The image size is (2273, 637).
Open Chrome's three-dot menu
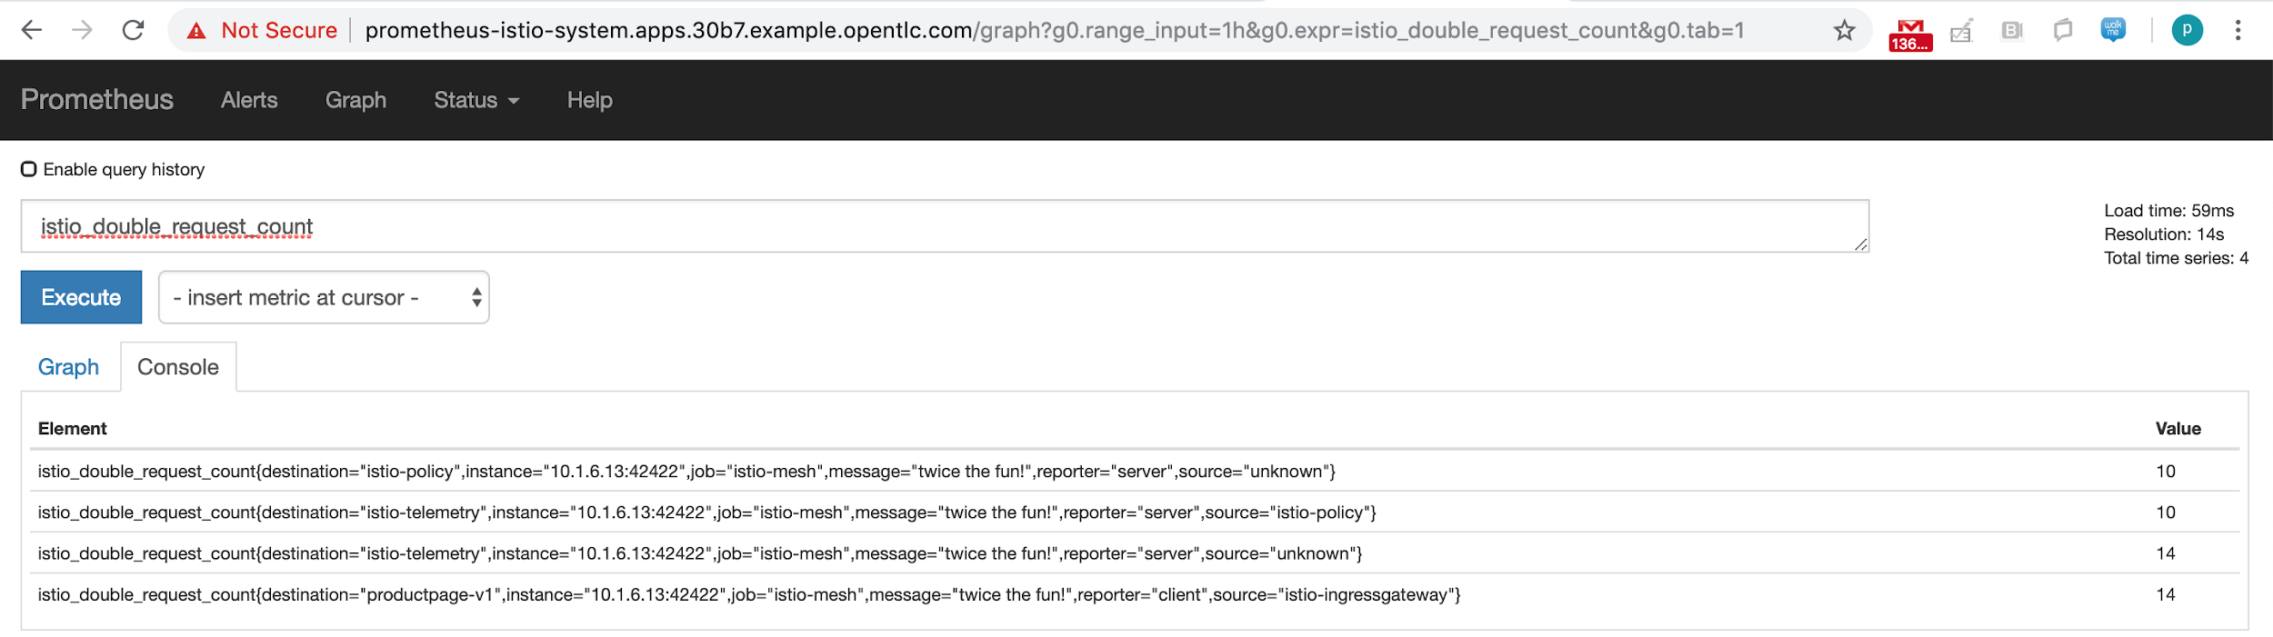point(2238,30)
